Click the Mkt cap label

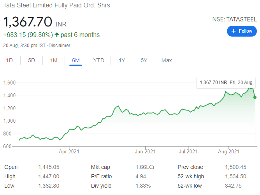coord(100,167)
